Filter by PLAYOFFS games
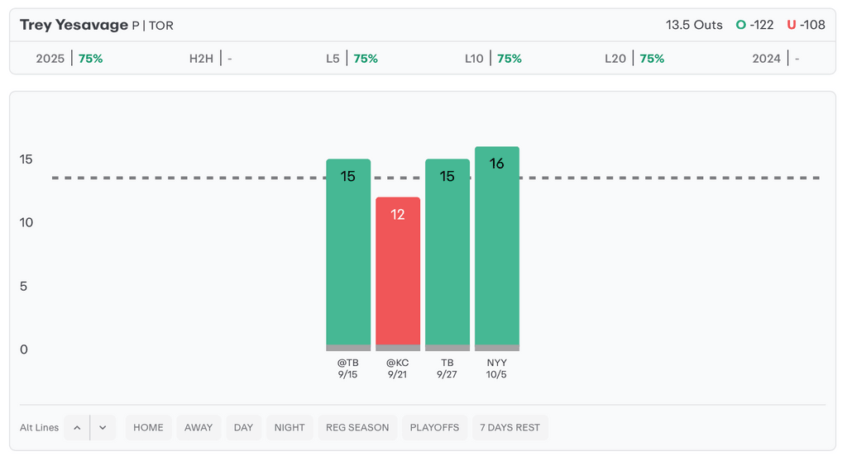The width and height of the screenshot is (847, 461). pyautogui.click(x=435, y=427)
